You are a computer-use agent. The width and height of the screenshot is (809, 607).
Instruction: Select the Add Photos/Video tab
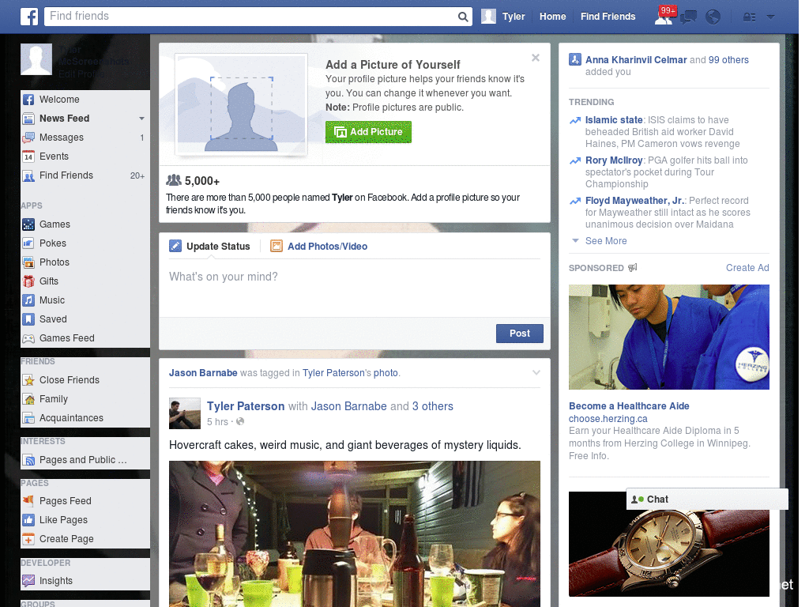[319, 247]
